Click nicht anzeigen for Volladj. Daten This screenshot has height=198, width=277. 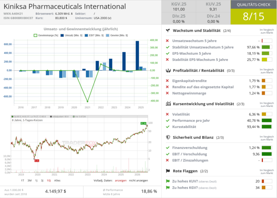point(138,180)
